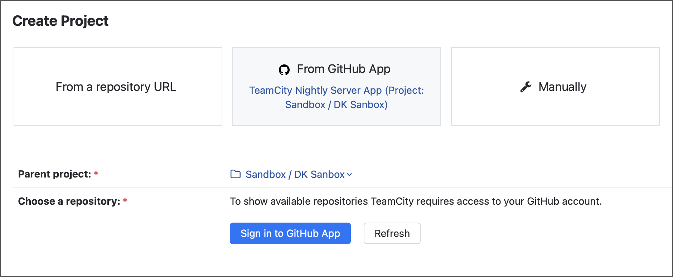Click the folder icon next to Sandbox / DK Sanbox

pos(235,174)
